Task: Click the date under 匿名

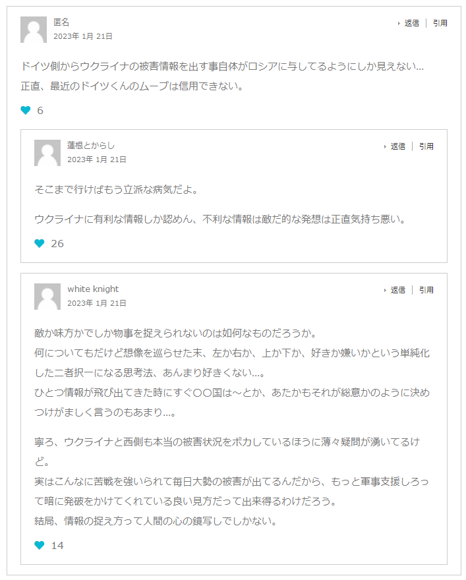Action: click(83, 36)
